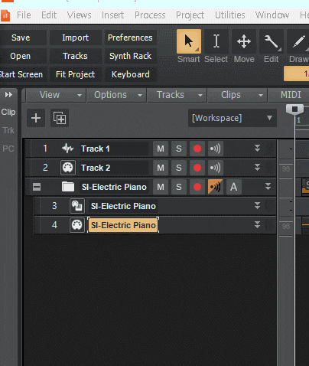Open Preferences

[x=130, y=38]
